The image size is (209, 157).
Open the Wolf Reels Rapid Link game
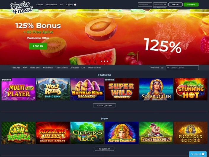tap(53, 89)
